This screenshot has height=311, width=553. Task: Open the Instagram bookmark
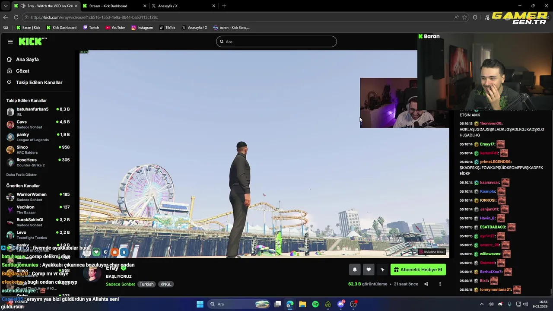click(x=142, y=28)
